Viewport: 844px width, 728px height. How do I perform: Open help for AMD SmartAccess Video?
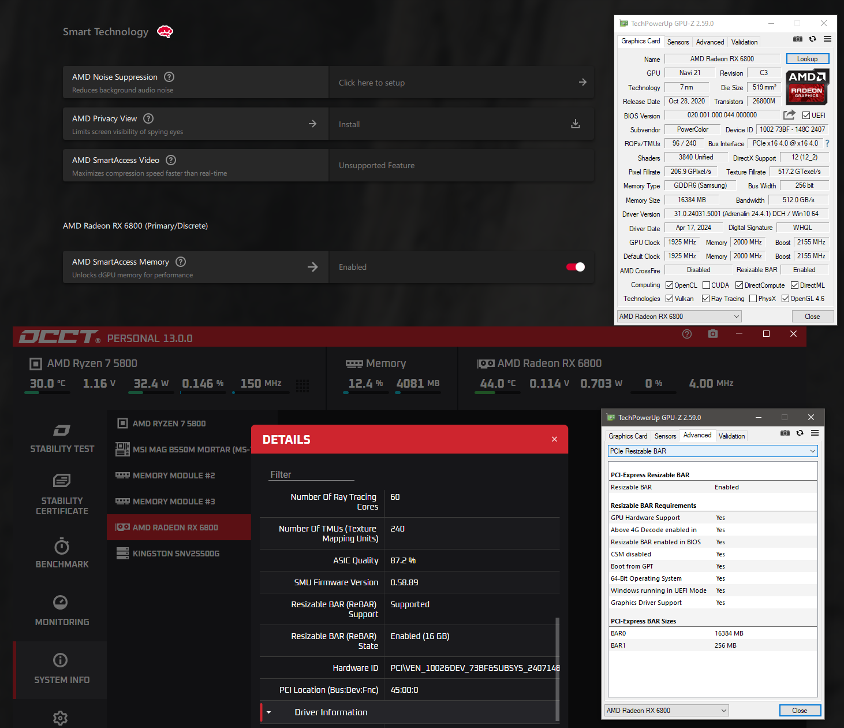coord(171,160)
